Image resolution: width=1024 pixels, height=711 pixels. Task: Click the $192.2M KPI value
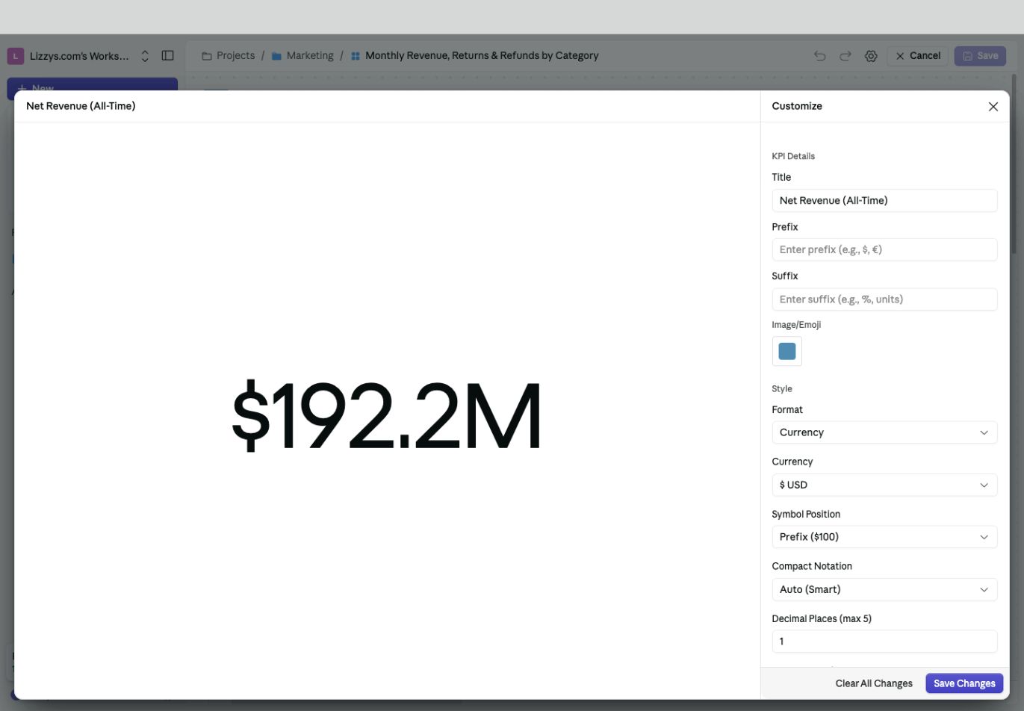[x=387, y=415]
